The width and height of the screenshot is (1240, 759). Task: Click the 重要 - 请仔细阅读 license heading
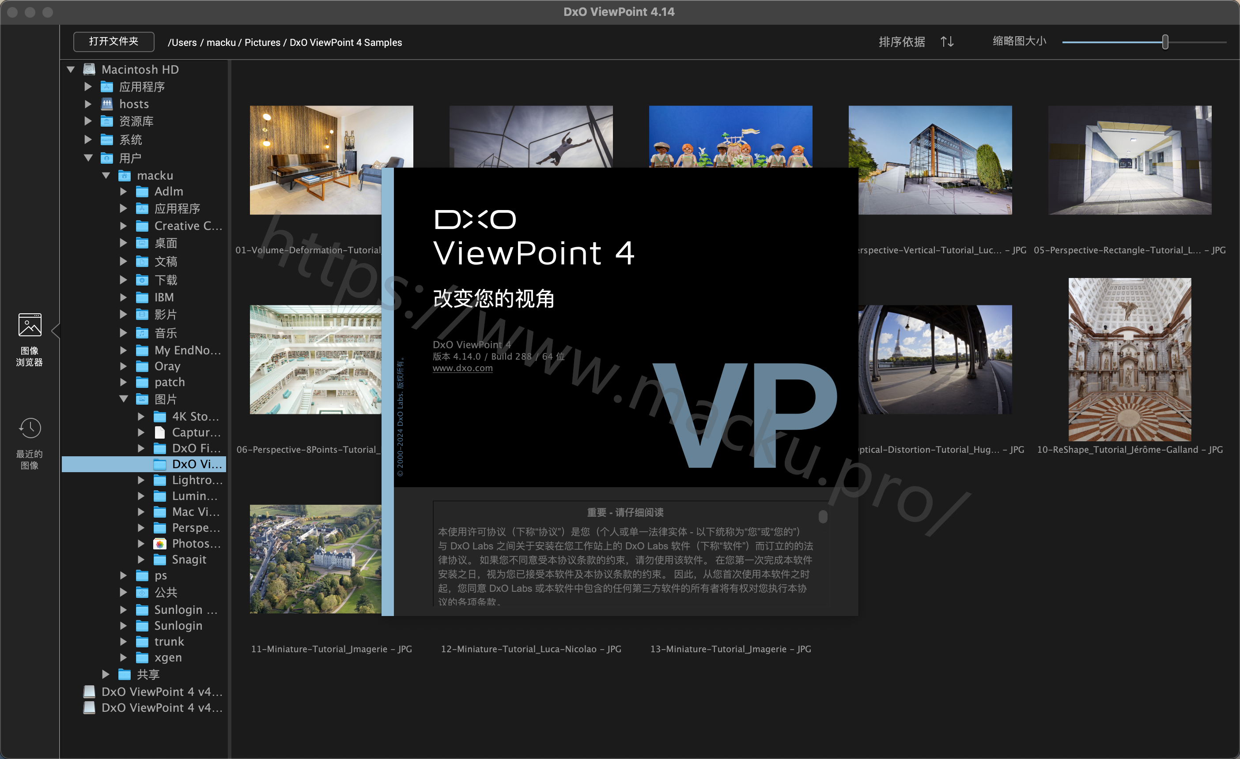(625, 512)
